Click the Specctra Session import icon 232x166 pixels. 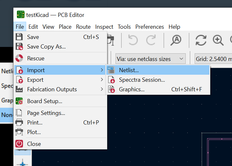pyautogui.click(x=111, y=79)
